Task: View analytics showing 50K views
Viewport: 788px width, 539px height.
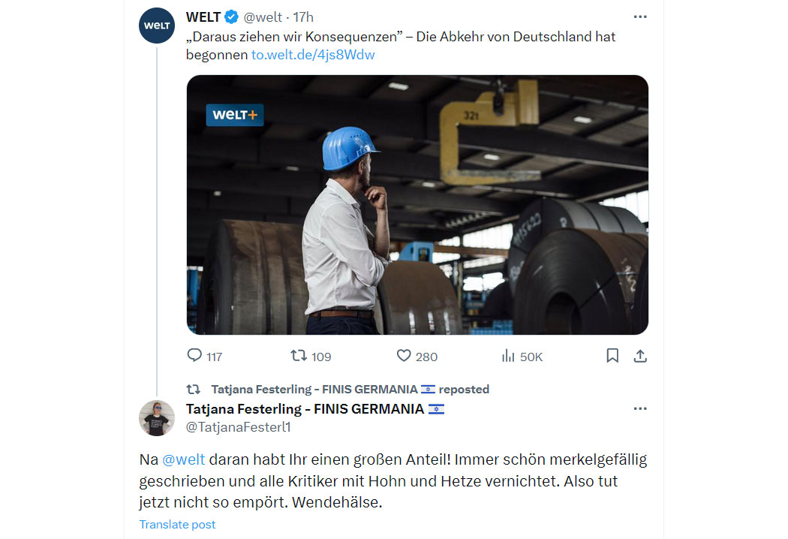Action: coord(522,356)
